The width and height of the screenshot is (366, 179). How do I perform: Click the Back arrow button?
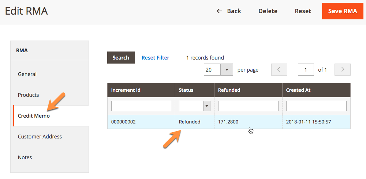tap(229, 11)
